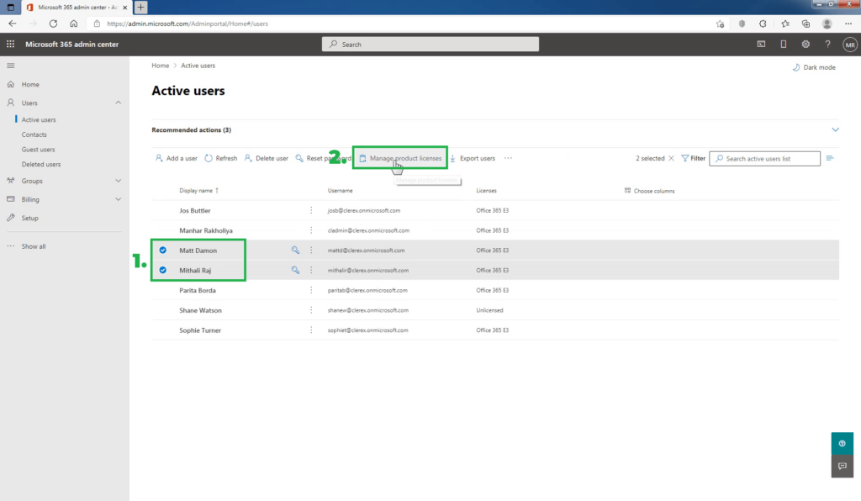
Task: Open the list view options icon
Action: click(x=830, y=158)
